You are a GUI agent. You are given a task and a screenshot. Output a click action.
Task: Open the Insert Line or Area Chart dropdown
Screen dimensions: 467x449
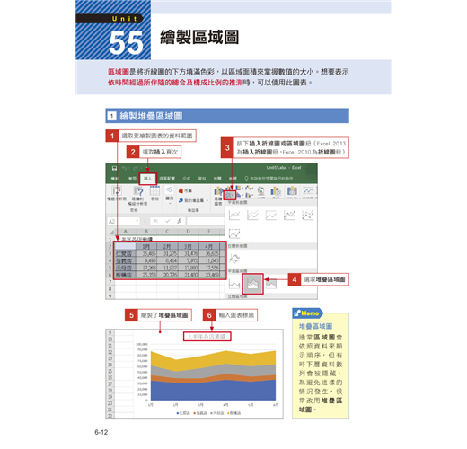[230, 196]
